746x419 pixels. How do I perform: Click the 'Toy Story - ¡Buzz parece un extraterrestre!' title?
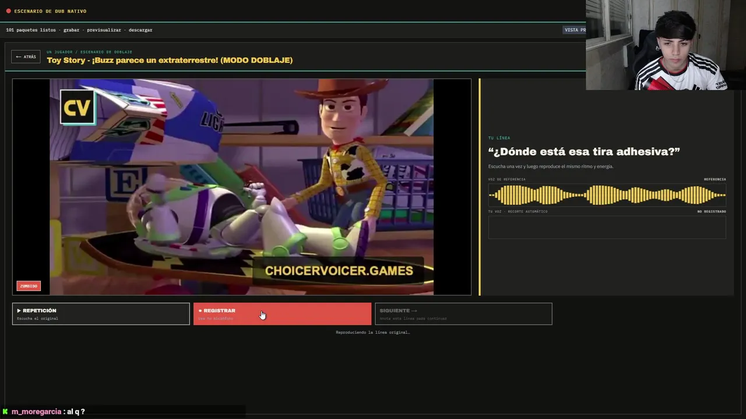coord(170,60)
